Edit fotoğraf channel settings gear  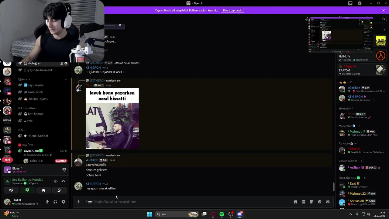tap(66, 63)
